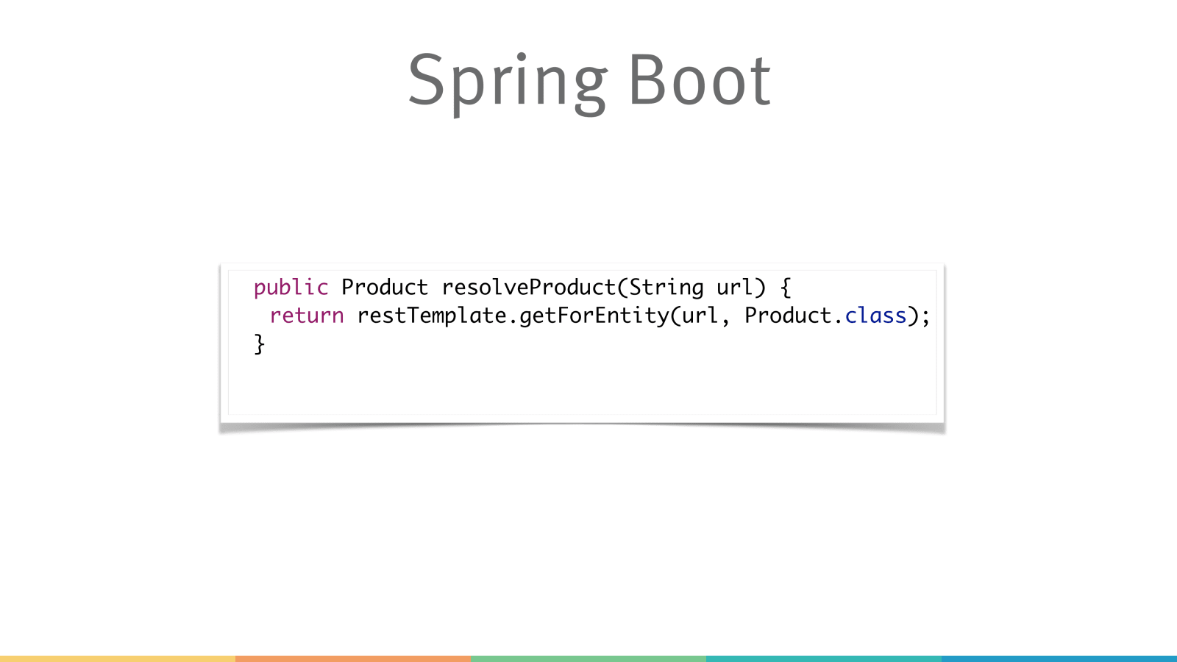Click the closing brace of the method
This screenshot has width=1177, height=662.
tap(259, 344)
